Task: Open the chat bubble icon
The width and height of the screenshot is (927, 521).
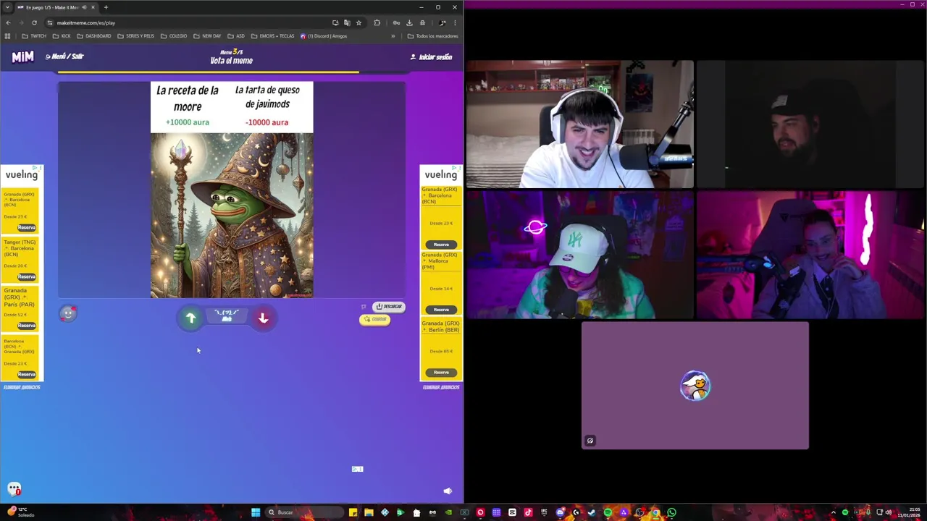Action: [14, 489]
